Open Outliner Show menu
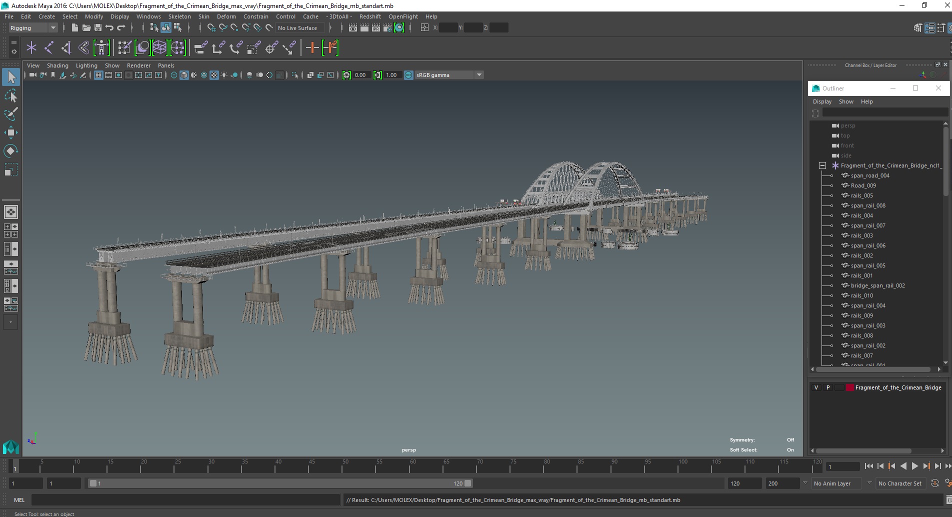This screenshot has width=952, height=517. 846,101
